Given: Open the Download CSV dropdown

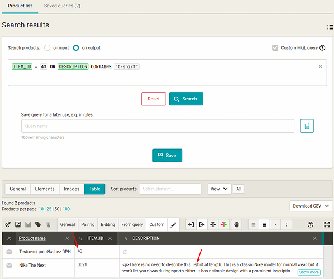Looking at the screenshot, I should 311,206.
